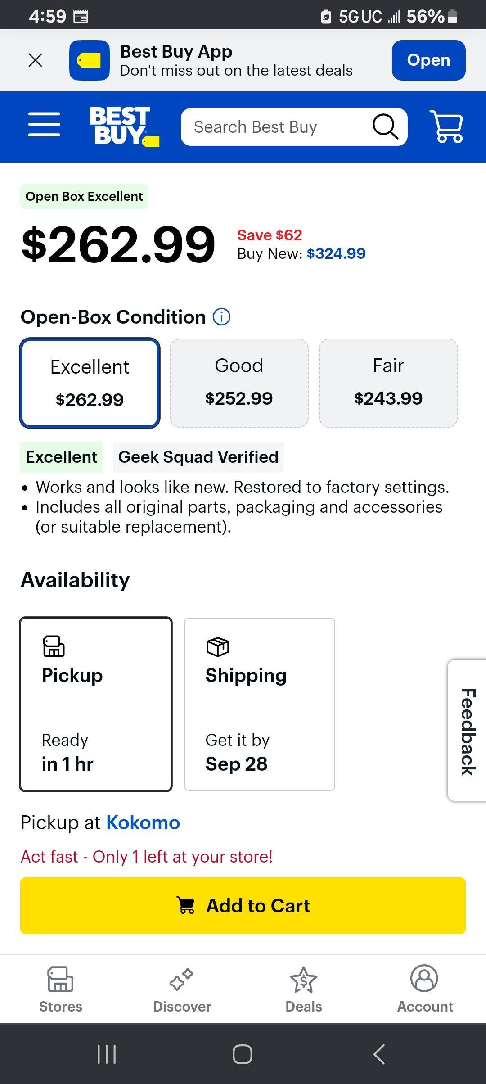Change pickup store Kokomo link

coord(143,822)
